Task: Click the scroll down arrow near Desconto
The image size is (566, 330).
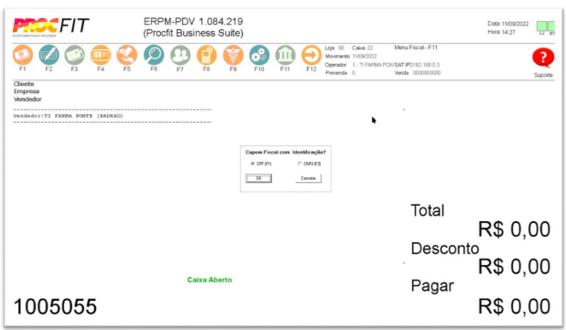Action: tap(404, 263)
